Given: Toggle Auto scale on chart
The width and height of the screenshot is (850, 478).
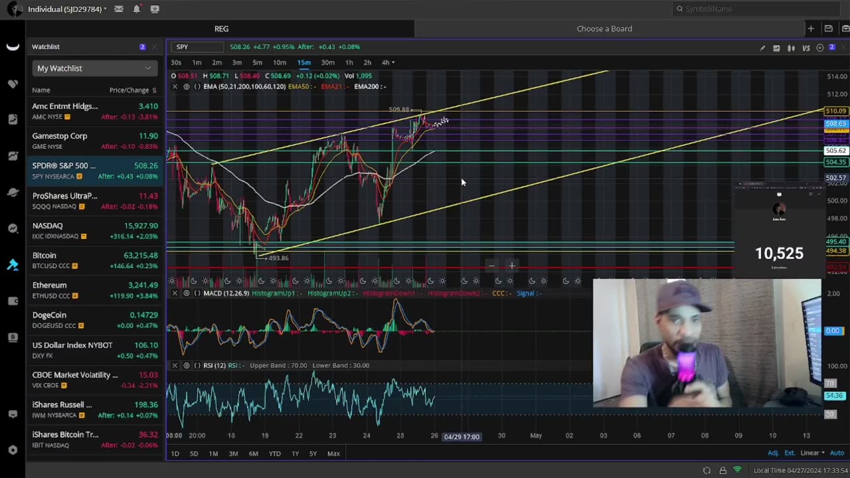Looking at the screenshot, I should (838, 453).
